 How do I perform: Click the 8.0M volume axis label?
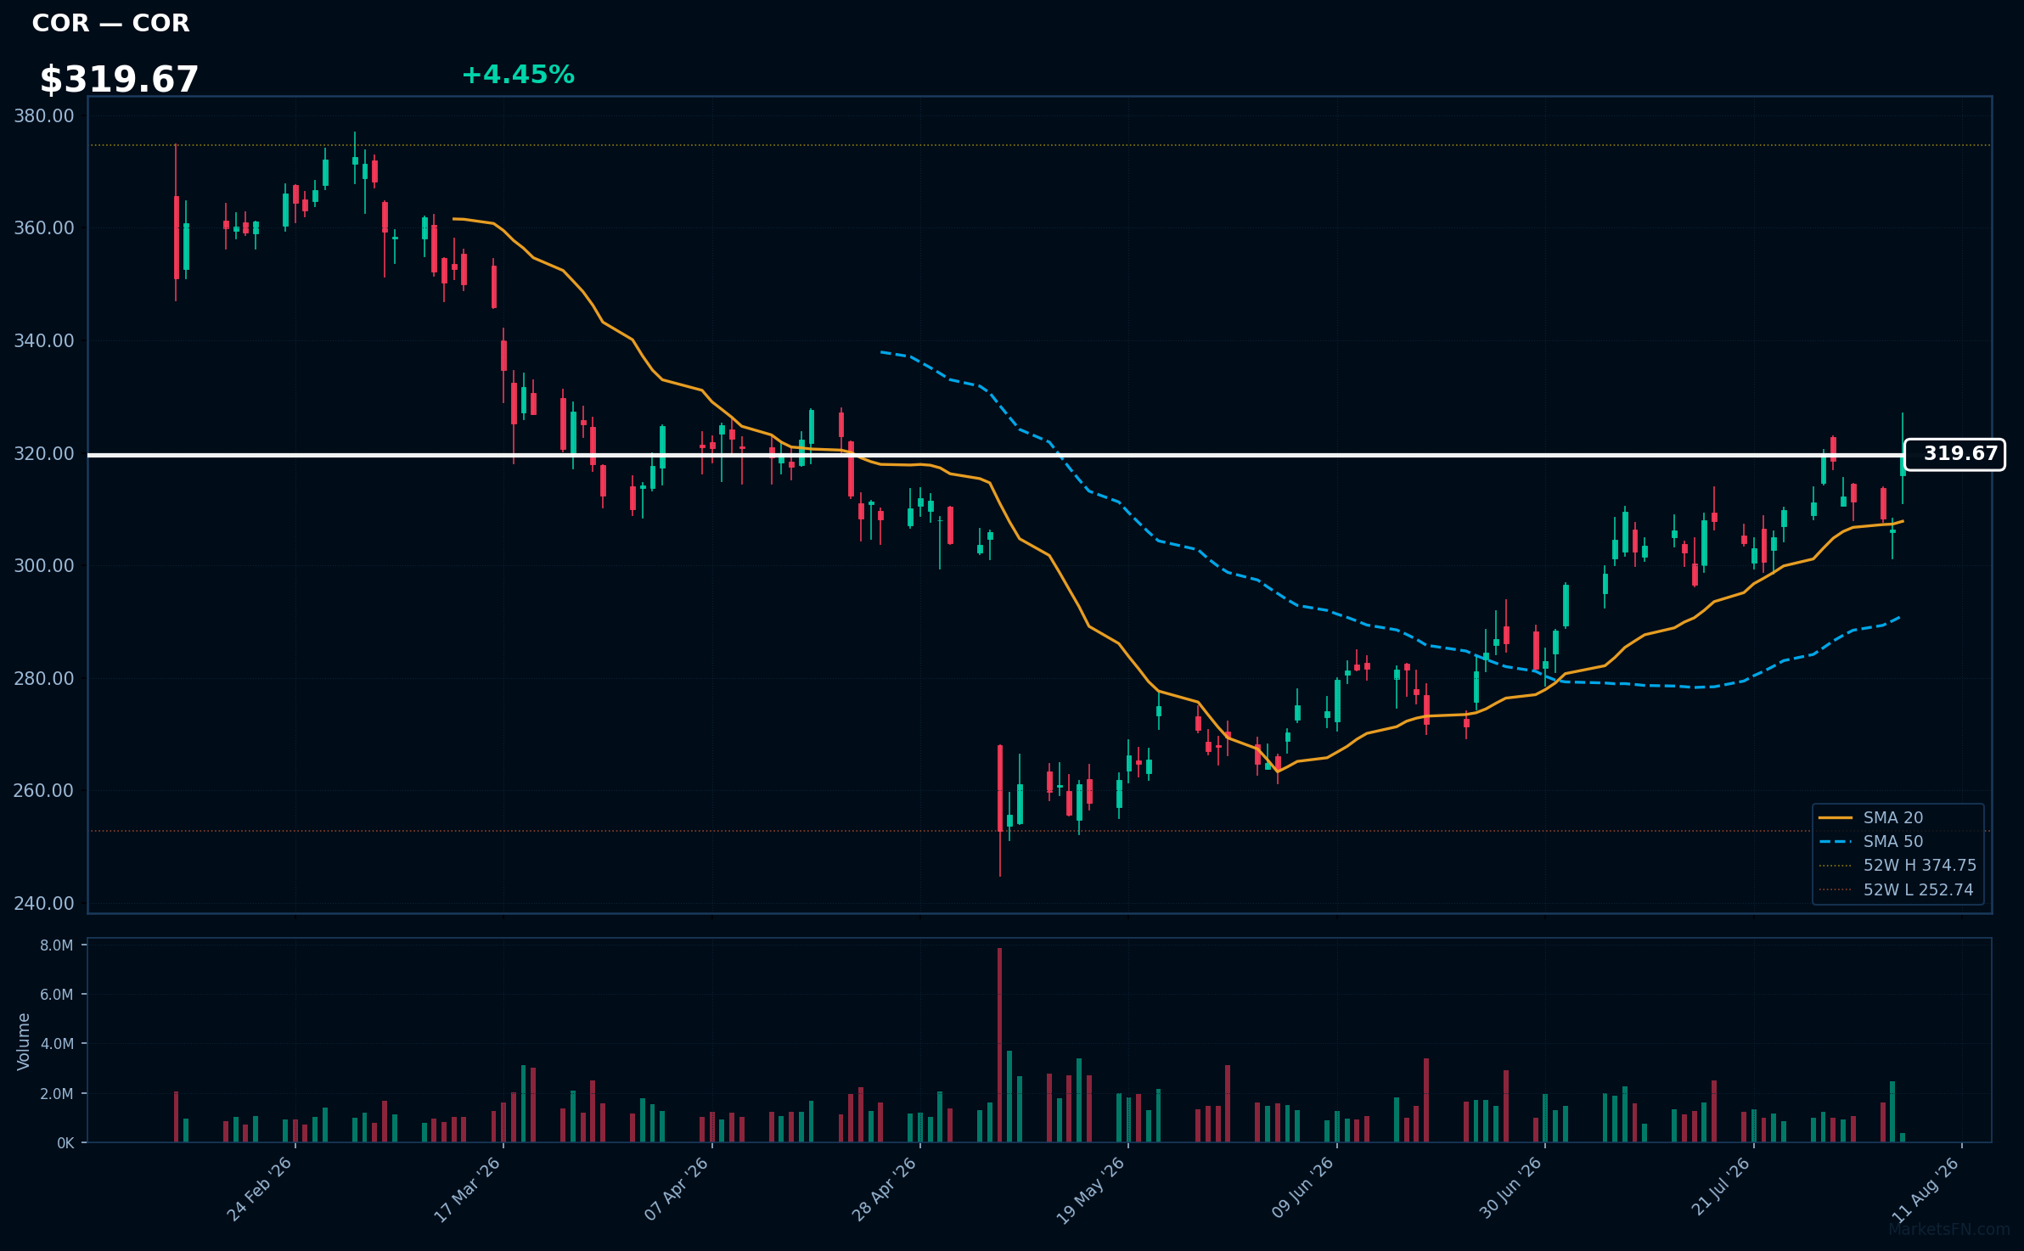click(56, 945)
